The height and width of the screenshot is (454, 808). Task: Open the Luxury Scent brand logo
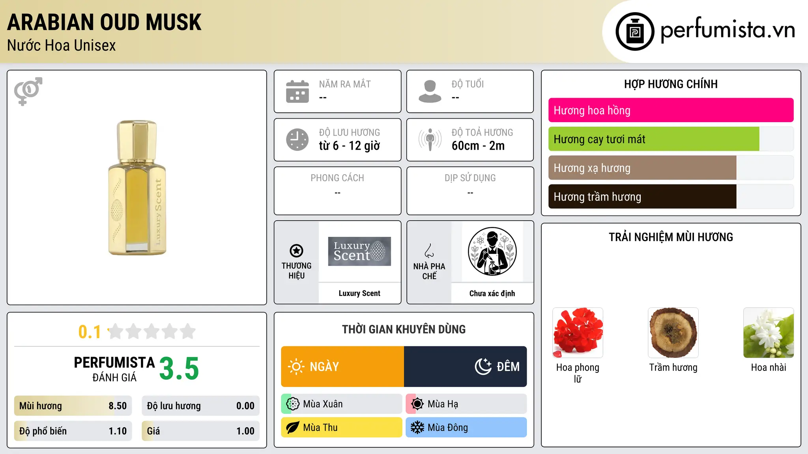359,251
